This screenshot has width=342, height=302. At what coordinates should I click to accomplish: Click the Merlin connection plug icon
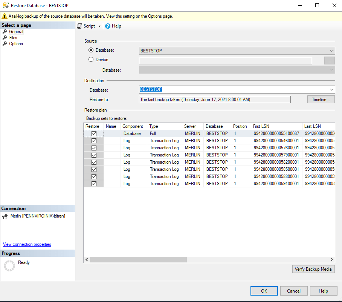coord(5,216)
